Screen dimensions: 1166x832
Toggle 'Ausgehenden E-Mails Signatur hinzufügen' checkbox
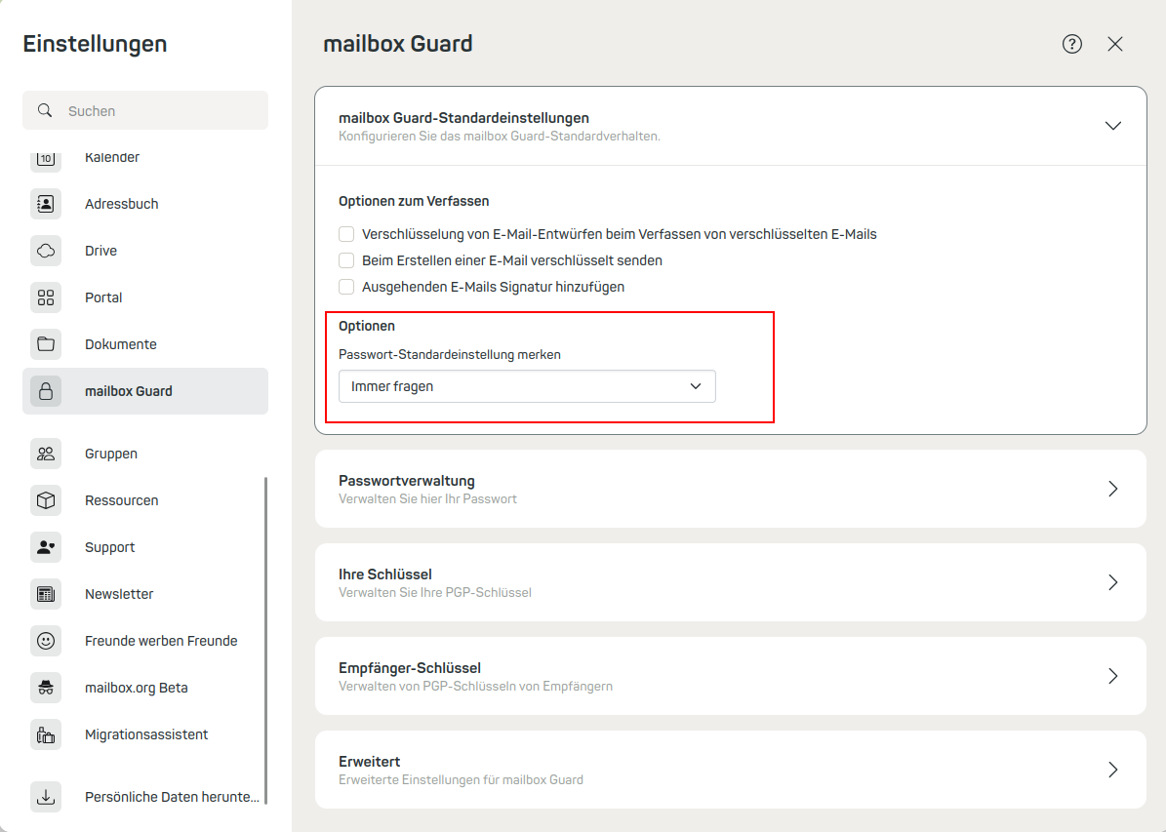tap(346, 287)
